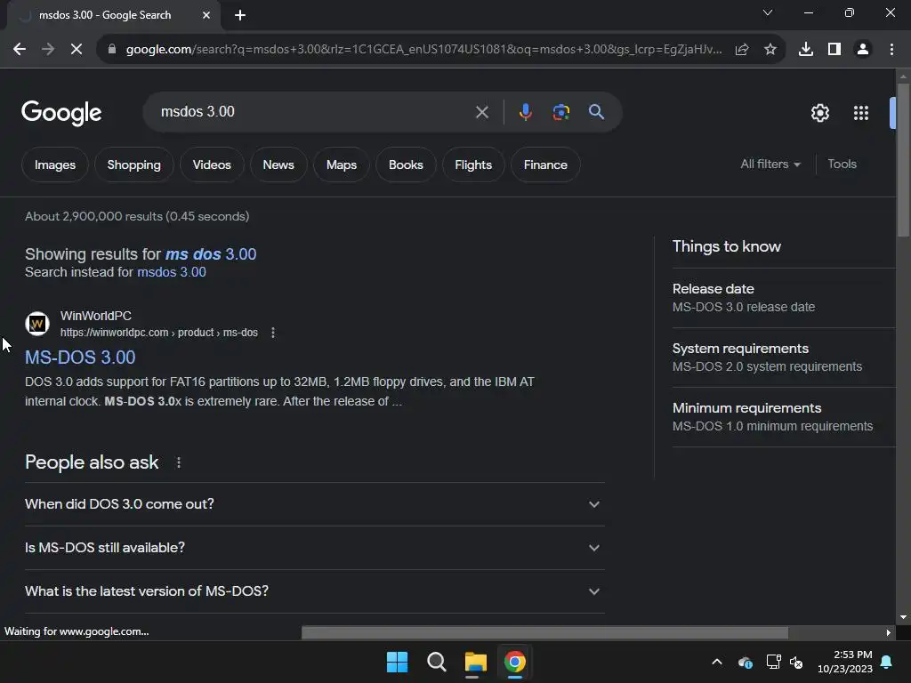
Task: Open the MS-DOS 3.00 WinWorldPC result
Action: 80,358
